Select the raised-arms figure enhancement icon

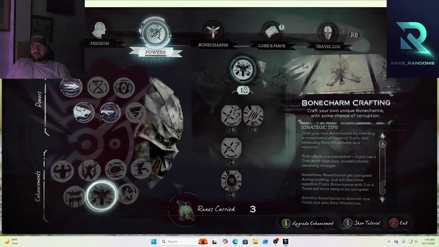click(89, 170)
